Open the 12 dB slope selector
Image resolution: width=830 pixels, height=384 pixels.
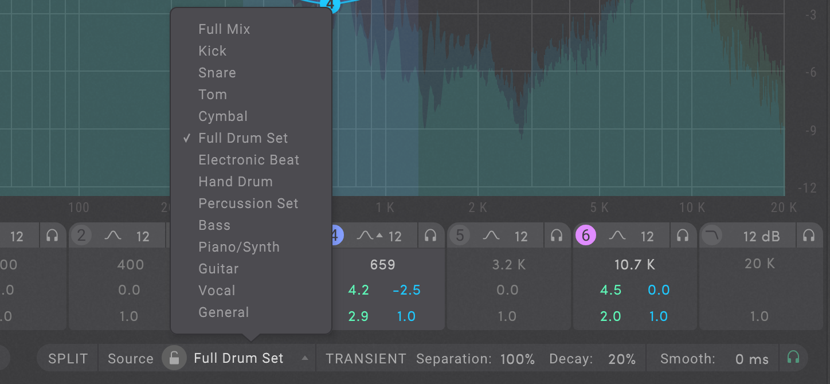tap(761, 236)
